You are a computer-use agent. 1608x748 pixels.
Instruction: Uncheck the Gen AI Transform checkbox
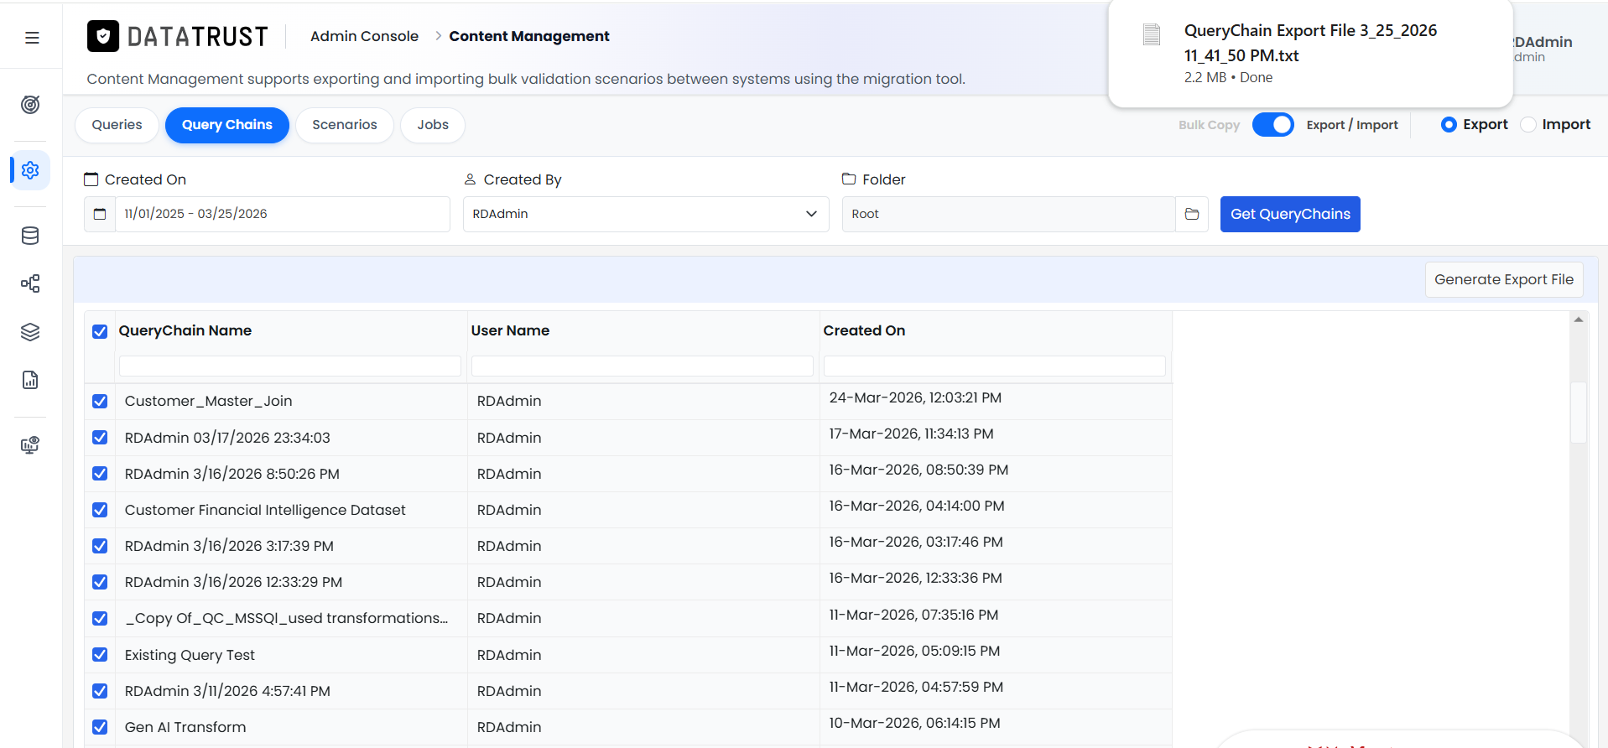point(100,727)
